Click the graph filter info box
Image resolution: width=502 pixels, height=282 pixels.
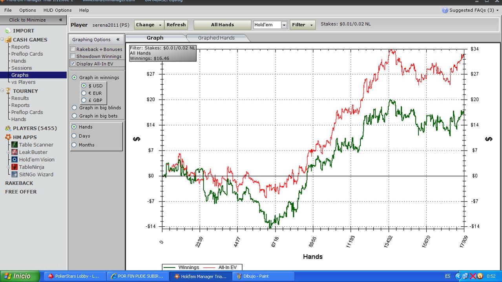163,53
